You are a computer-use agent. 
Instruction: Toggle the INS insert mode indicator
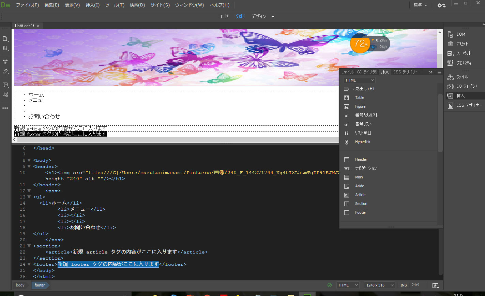[404, 285]
